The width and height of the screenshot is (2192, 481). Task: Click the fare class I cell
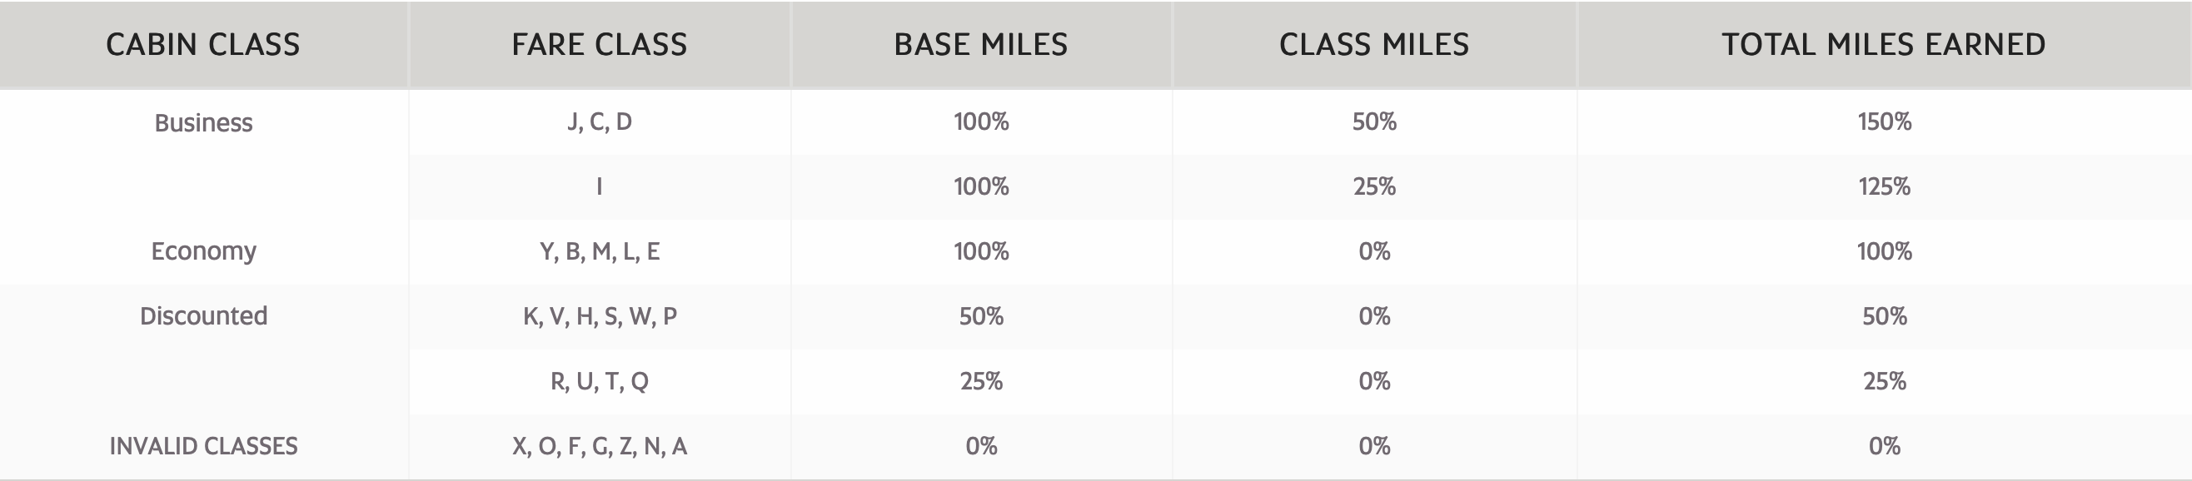click(599, 187)
